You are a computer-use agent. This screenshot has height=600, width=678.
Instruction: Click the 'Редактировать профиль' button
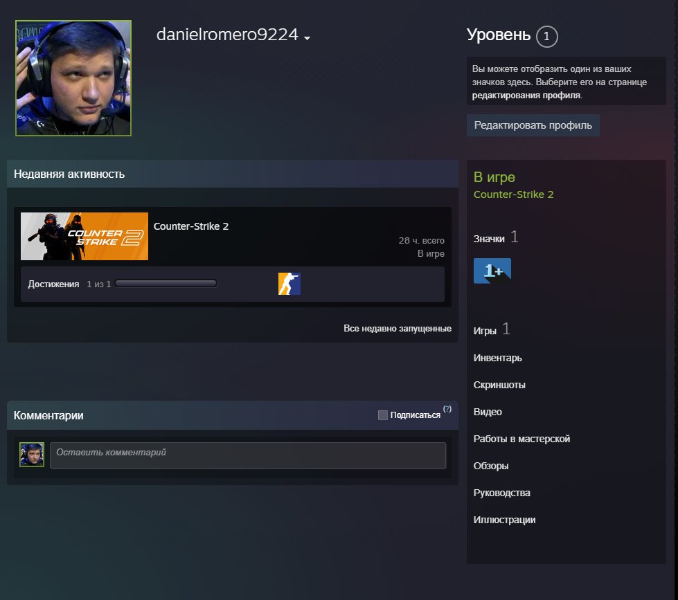(x=533, y=125)
